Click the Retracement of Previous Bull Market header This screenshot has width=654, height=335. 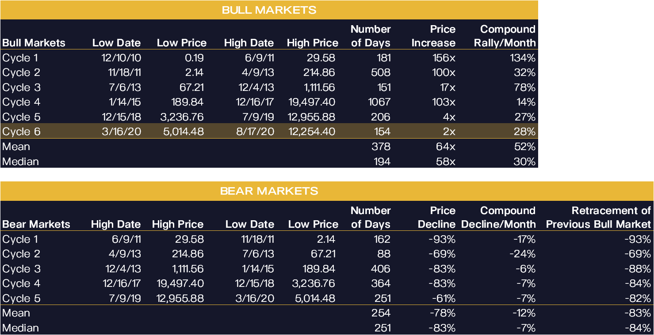point(598,217)
